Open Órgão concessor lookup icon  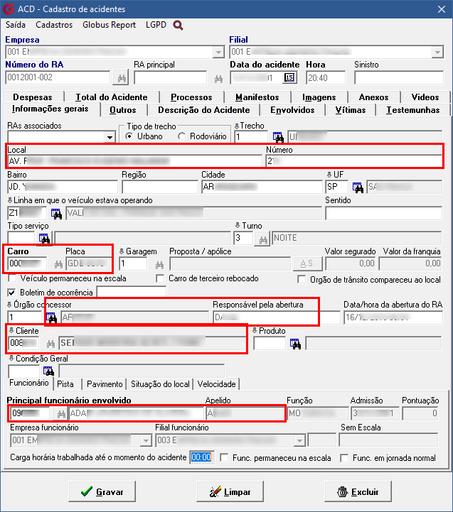pyautogui.click(x=51, y=317)
